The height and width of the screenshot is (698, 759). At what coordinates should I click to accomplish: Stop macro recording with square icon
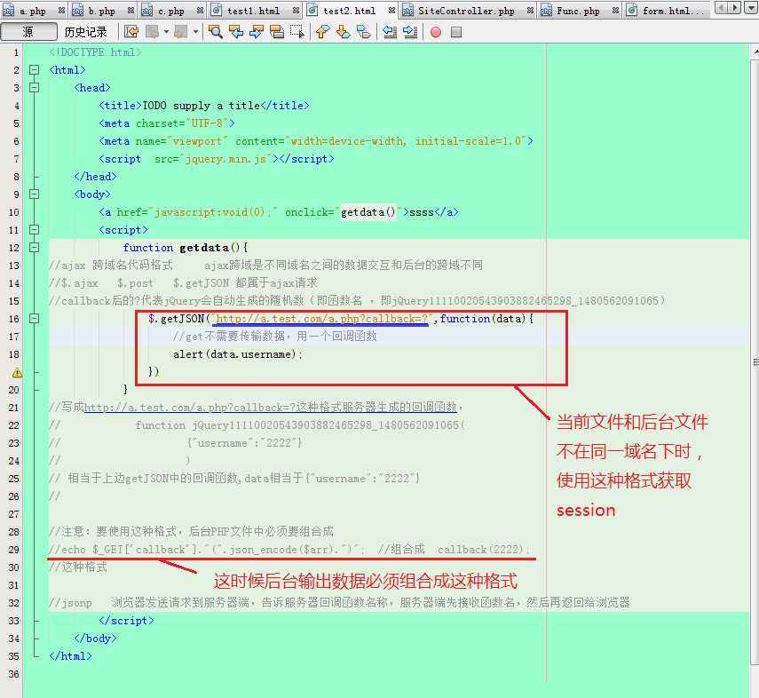pyautogui.click(x=456, y=33)
